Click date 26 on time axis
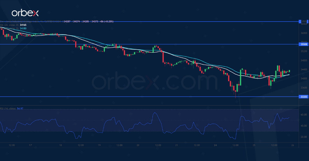The width and height of the screenshot is (309, 161). point(293,145)
